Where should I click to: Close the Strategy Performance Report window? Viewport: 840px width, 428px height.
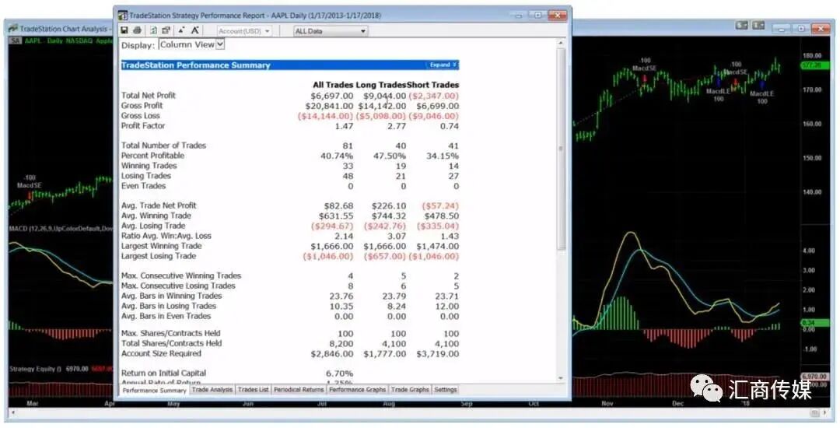pyautogui.click(x=557, y=15)
